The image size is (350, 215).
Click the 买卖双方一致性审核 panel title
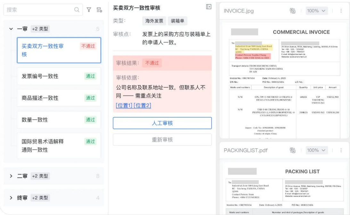pyautogui.click(x=137, y=8)
